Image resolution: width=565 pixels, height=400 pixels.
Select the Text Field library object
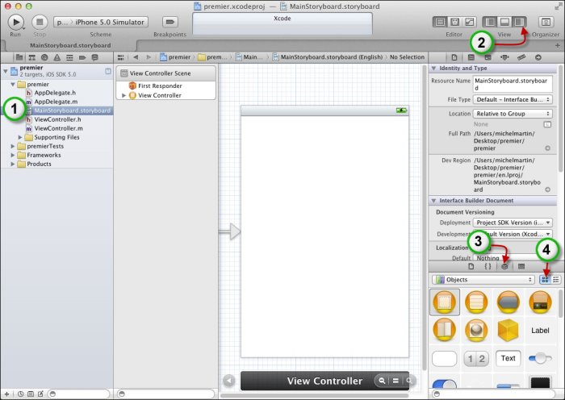pos(508,358)
